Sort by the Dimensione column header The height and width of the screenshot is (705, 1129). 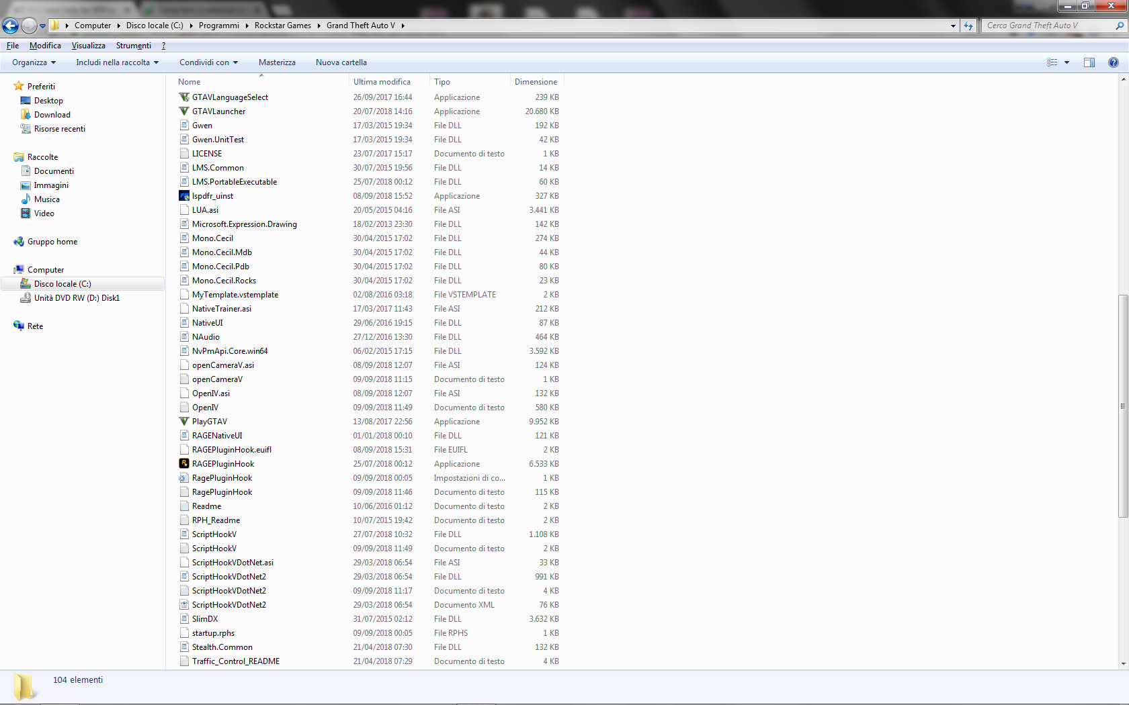(x=536, y=82)
